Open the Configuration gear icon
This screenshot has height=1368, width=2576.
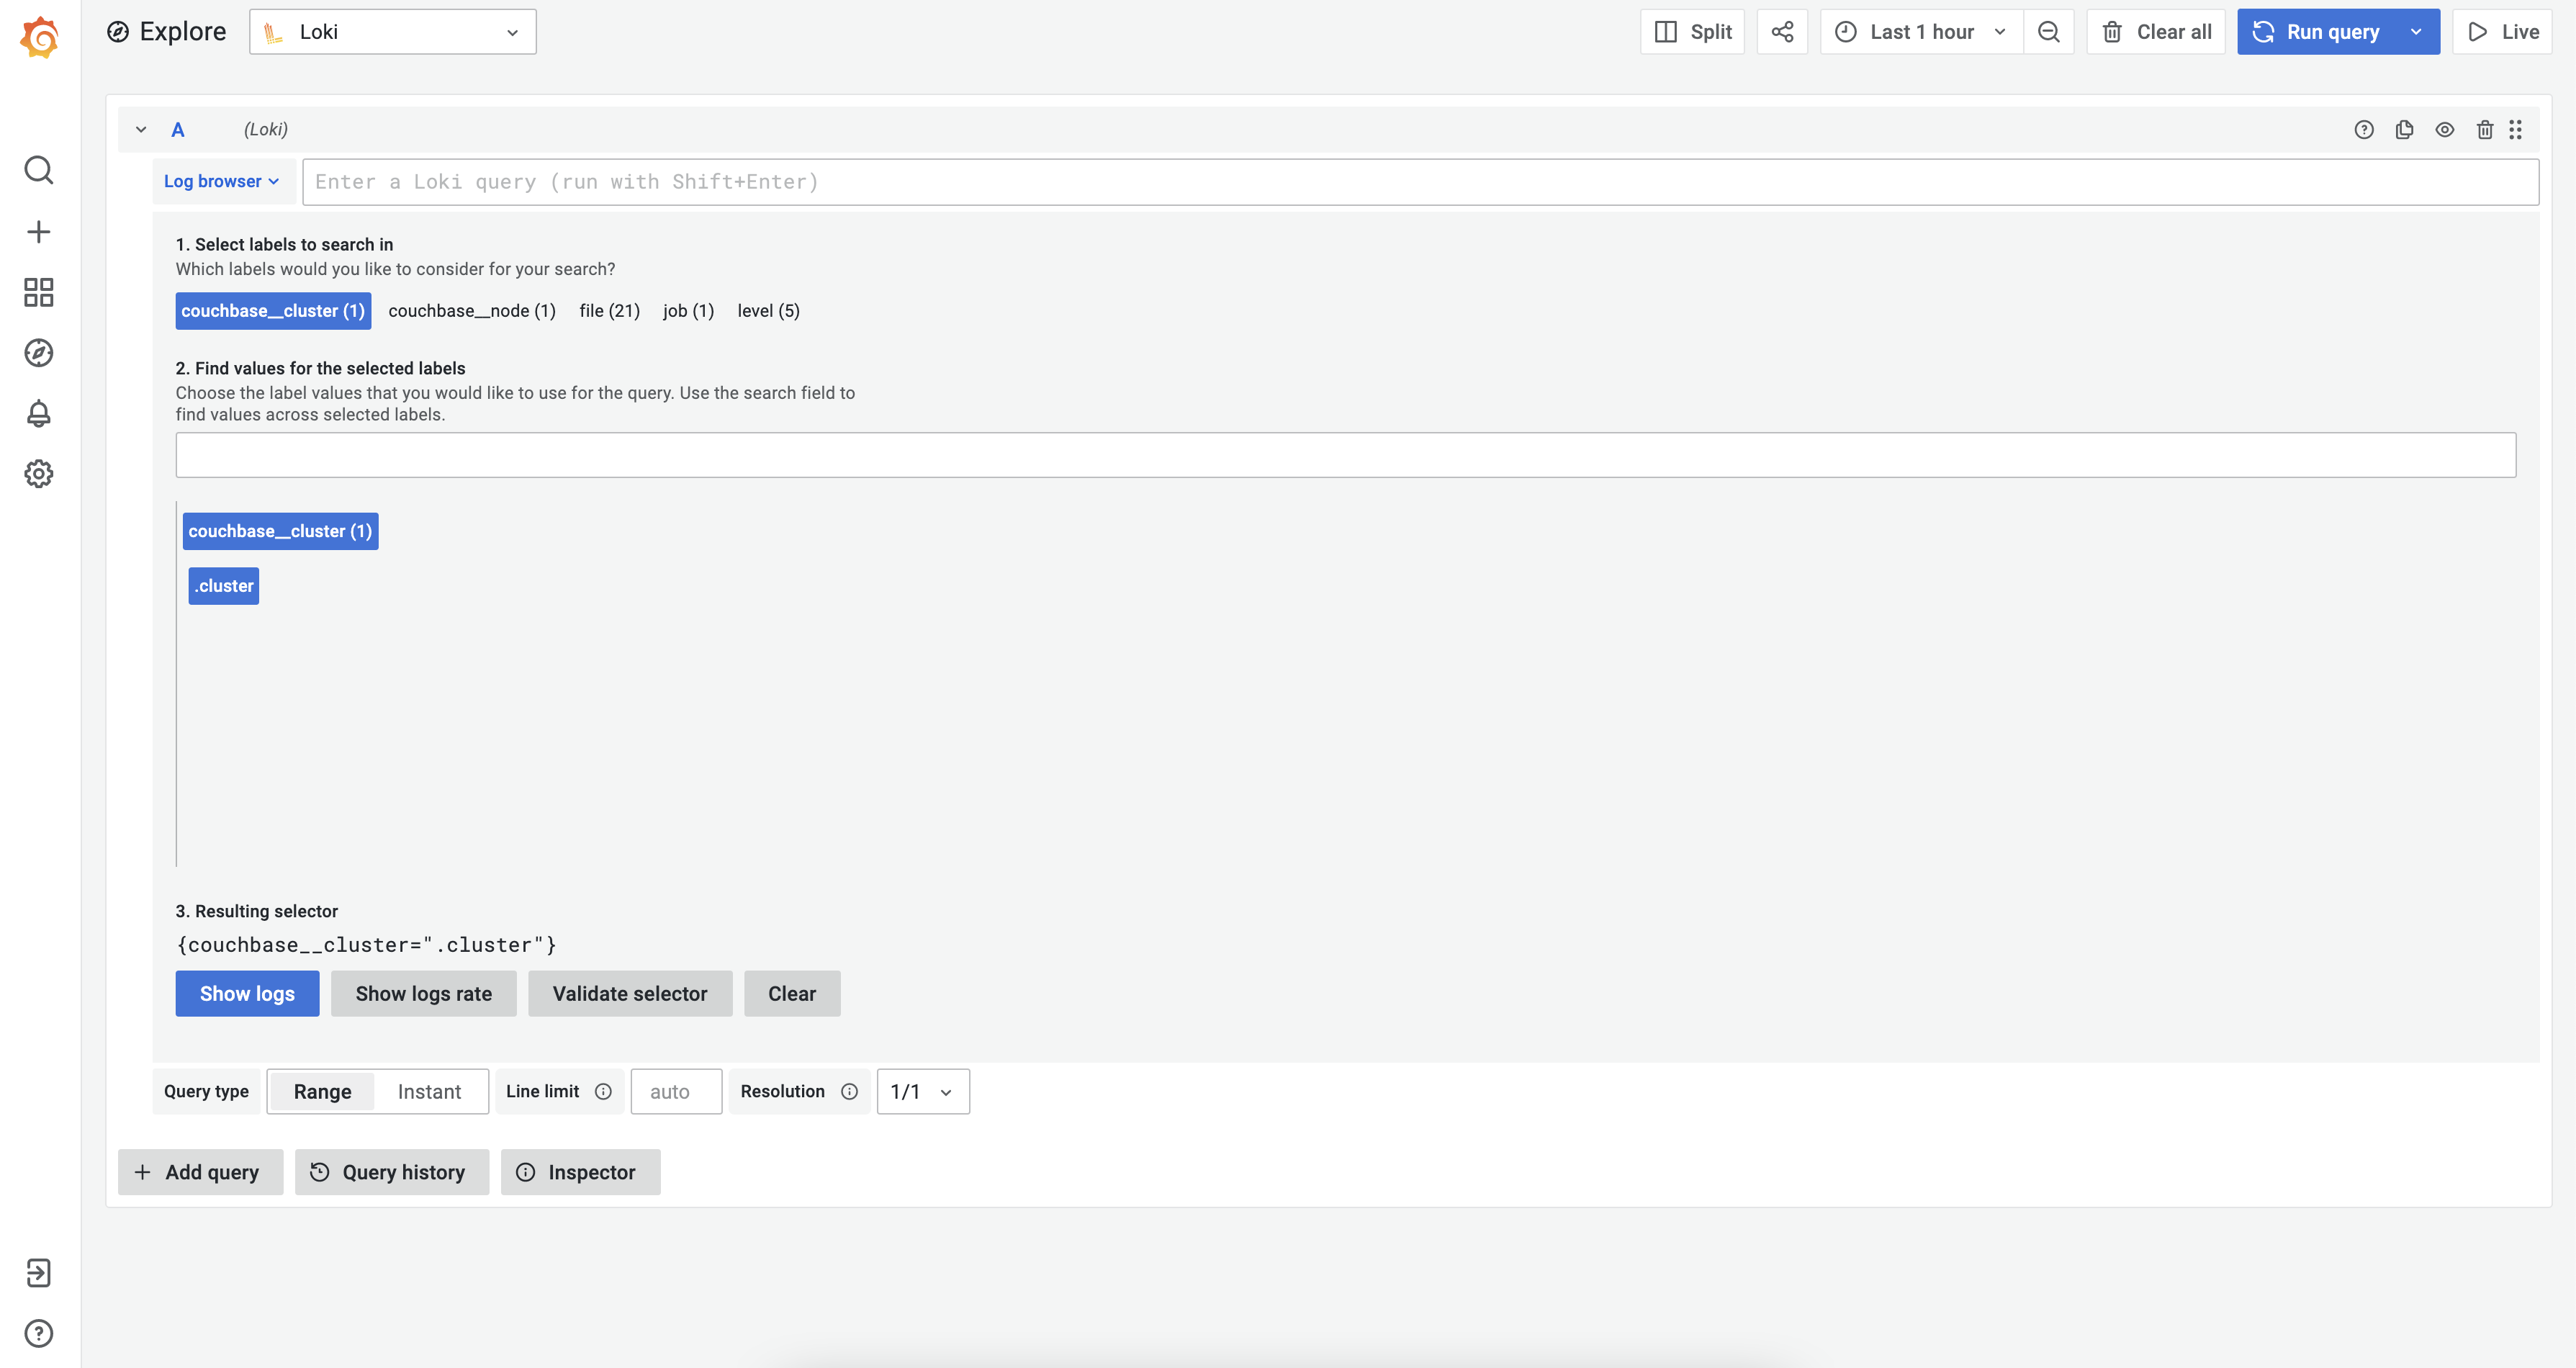coord(39,474)
